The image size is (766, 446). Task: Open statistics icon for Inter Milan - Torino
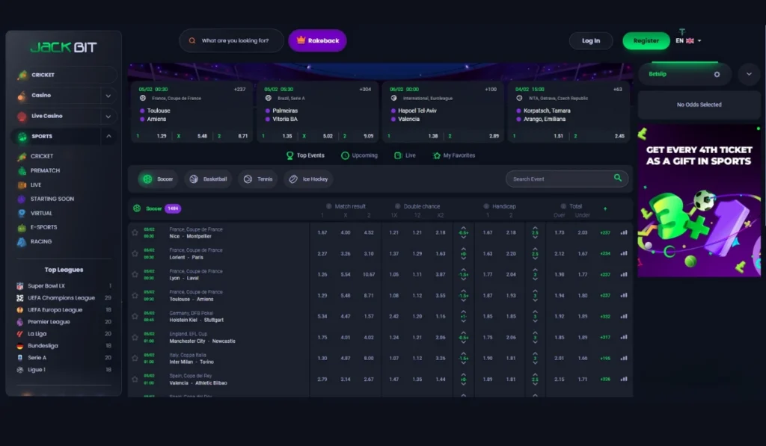pyautogui.click(x=624, y=358)
